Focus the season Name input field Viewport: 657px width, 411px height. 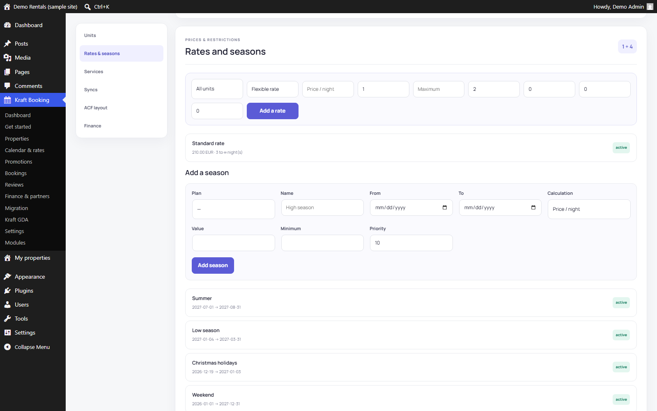coord(322,208)
